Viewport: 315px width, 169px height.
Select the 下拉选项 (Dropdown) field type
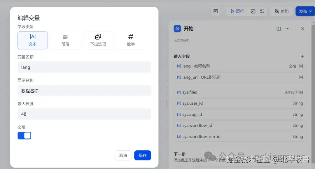(x=98, y=41)
